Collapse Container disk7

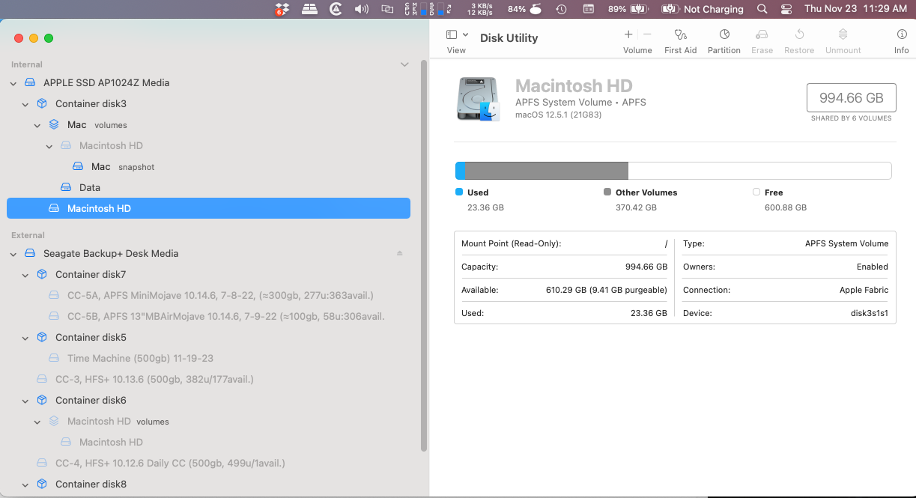(x=25, y=275)
